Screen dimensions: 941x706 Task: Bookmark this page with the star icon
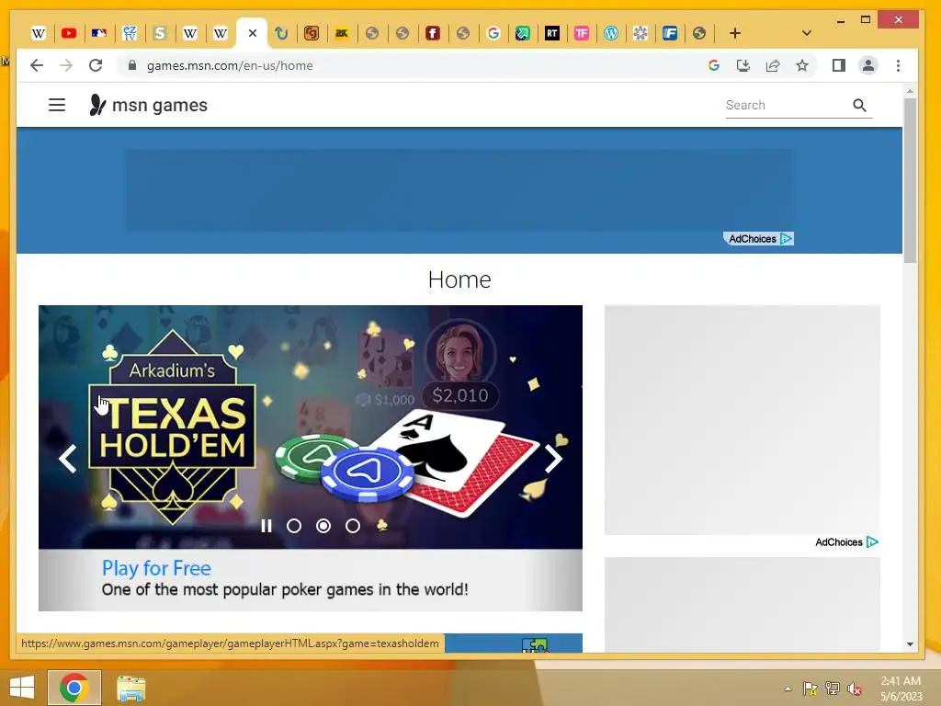801,65
